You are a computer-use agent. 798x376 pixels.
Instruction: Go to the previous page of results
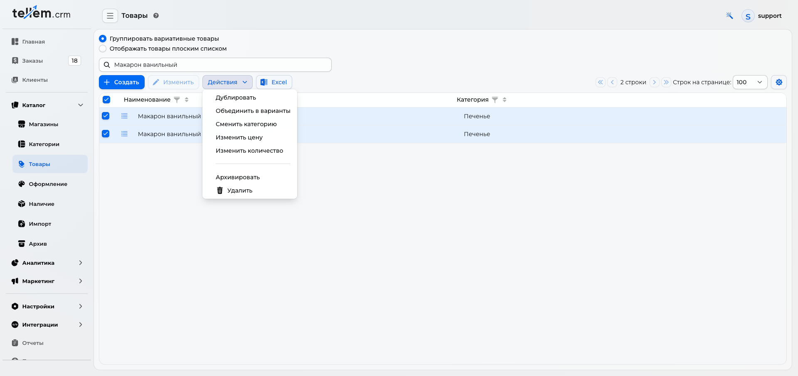click(x=612, y=82)
